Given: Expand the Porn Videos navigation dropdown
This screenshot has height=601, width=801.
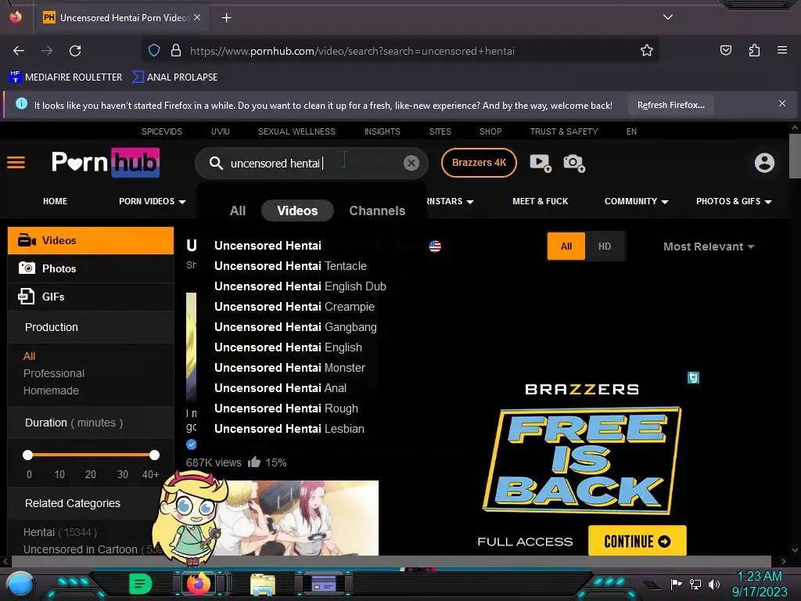Looking at the screenshot, I should pos(153,201).
